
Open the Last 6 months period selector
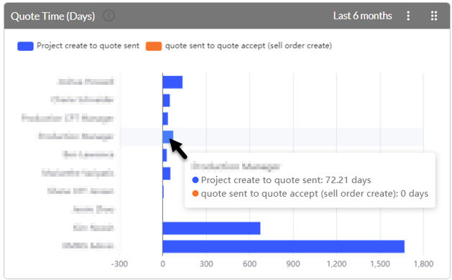pos(362,16)
